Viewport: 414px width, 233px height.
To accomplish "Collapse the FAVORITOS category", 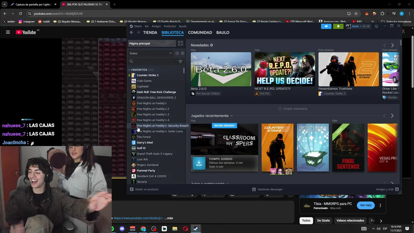I will (x=129, y=70).
